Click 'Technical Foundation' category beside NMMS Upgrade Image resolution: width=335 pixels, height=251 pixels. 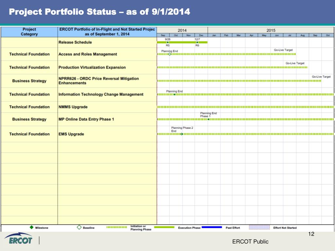pos(29,107)
